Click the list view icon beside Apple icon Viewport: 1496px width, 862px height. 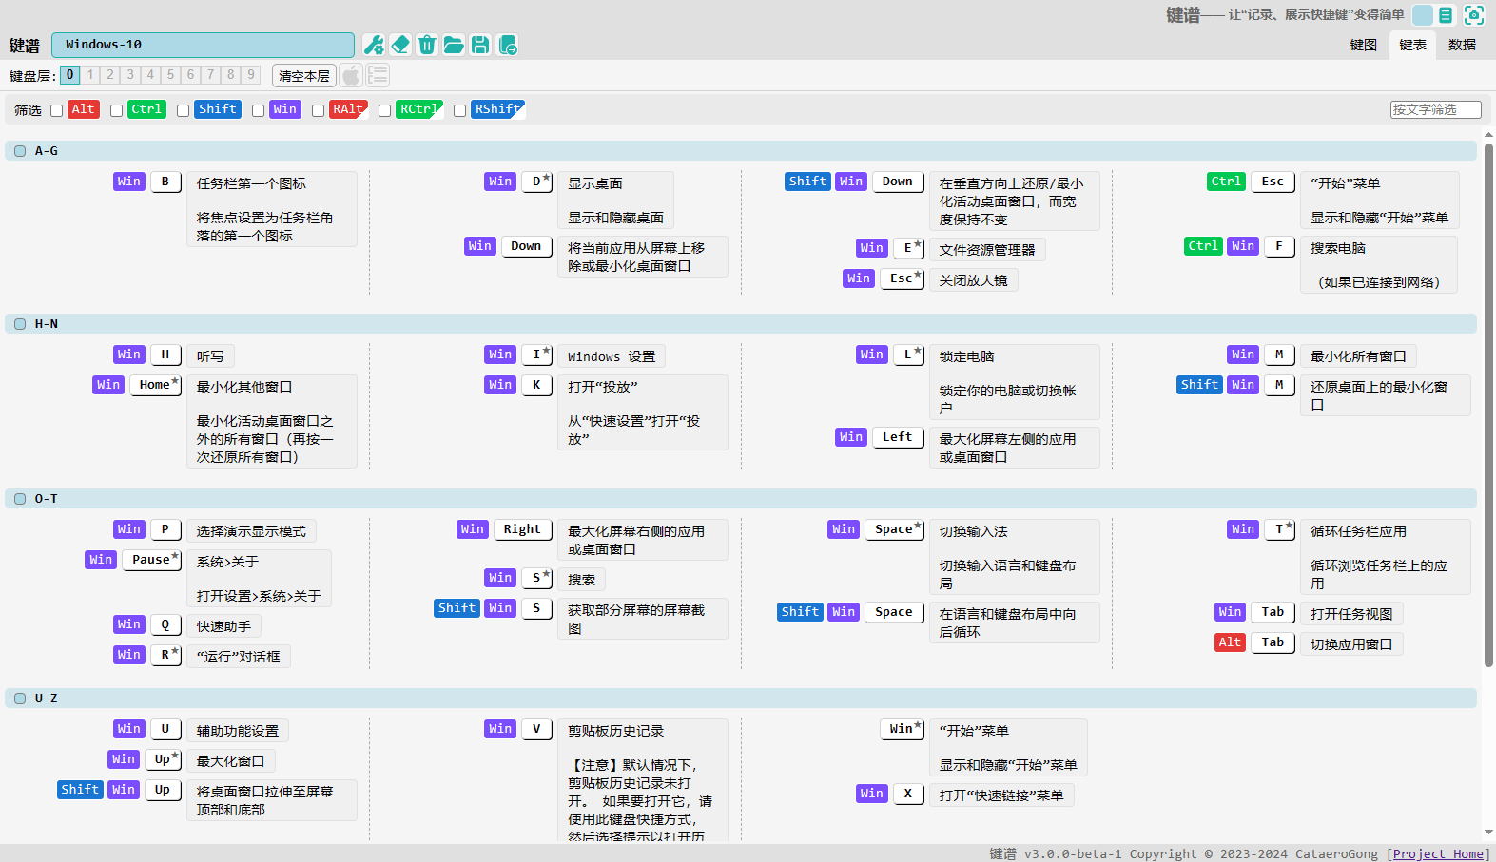tap(378, 75)
